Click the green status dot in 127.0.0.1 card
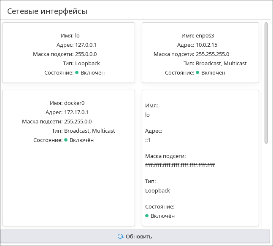The height and width of the screenshot is (246, 273). [x=77, y=73]
